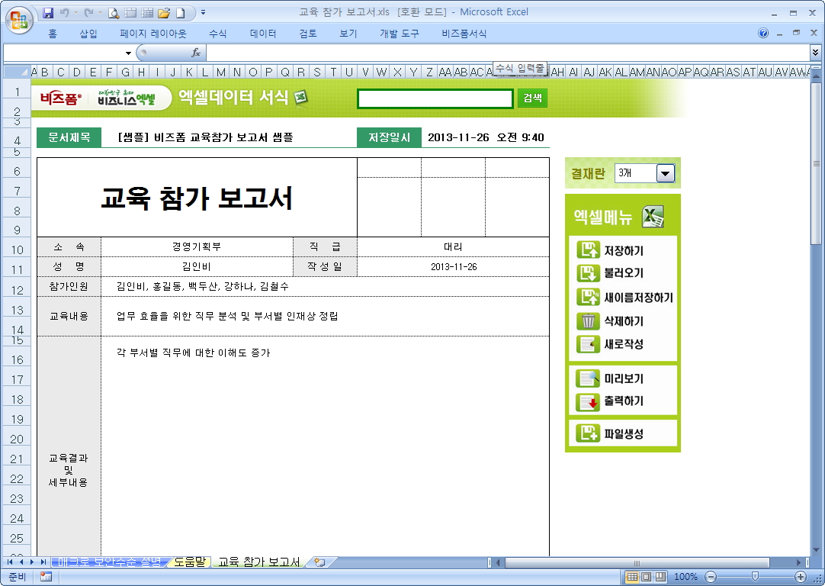
Task: Open the Redo history dropdown arrow
Action: pos(99,13)
